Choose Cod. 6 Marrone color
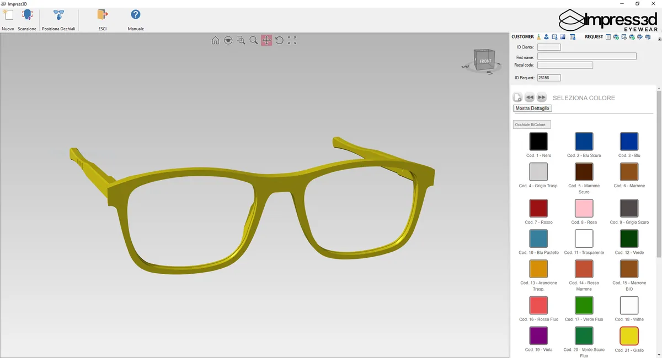 pos(629,172)
